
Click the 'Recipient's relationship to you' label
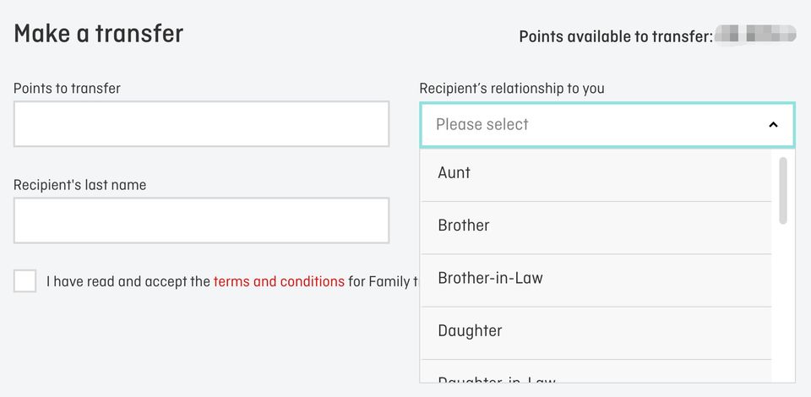512,88
